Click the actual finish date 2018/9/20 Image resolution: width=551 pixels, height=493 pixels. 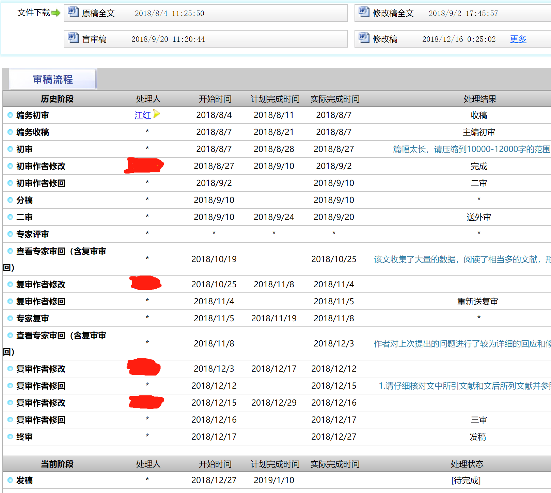point(334,217)
